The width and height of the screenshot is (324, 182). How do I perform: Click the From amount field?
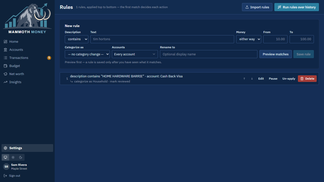tap(275, 39)
